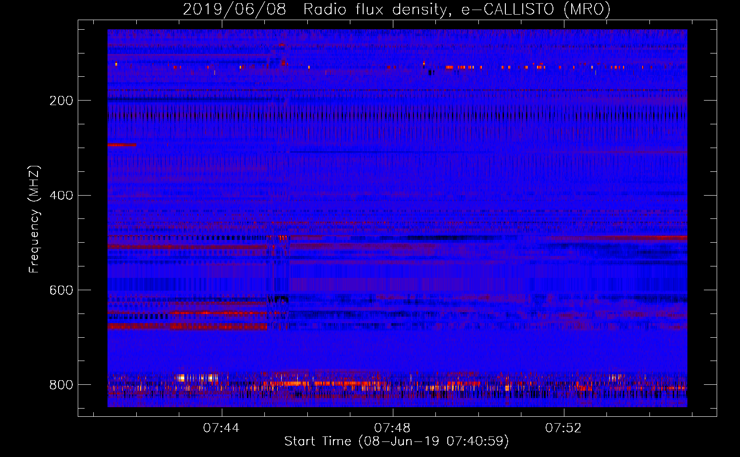Click the '07:52' time tick label
This screenshot has height=457, width=740.
pos(563,428)
